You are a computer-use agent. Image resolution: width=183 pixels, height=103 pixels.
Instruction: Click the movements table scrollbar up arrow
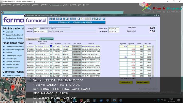[x=153, y=46]
